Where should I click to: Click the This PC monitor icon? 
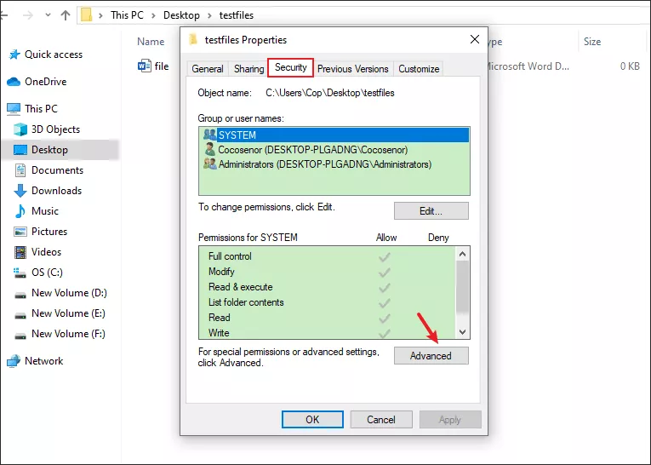(x=14, y=109)
